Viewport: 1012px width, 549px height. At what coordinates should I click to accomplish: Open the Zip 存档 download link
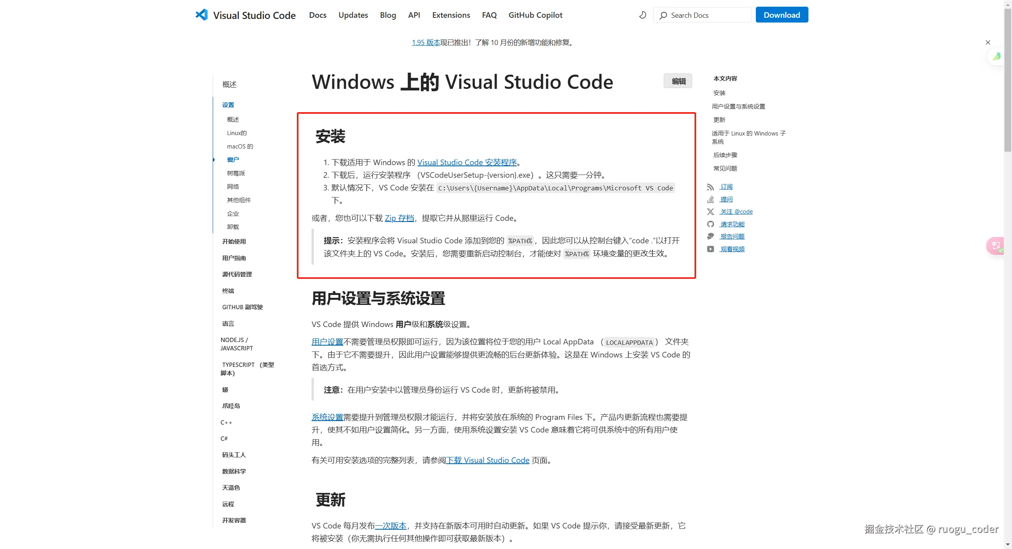click(399, 218)
